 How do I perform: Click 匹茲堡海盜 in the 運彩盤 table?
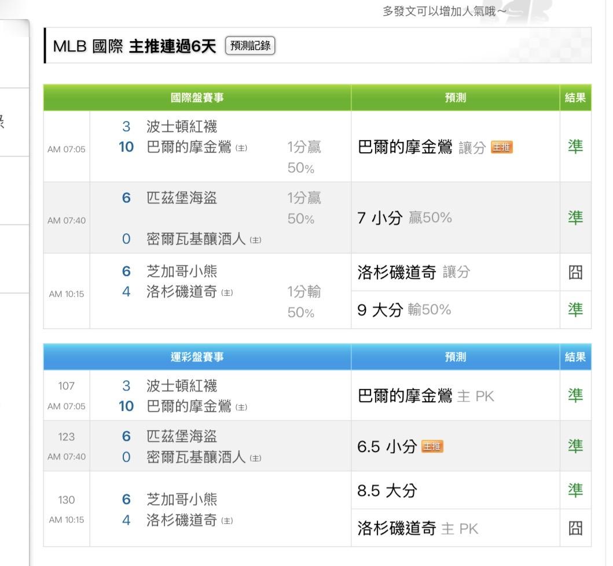[x=182, y=436]
